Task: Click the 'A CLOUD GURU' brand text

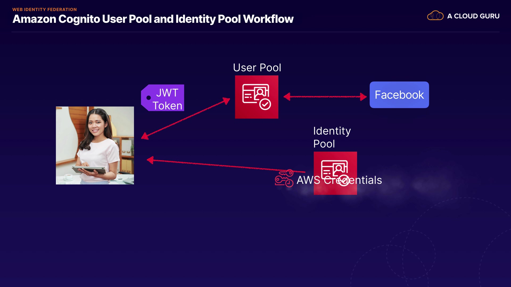Action: point(473,16)
